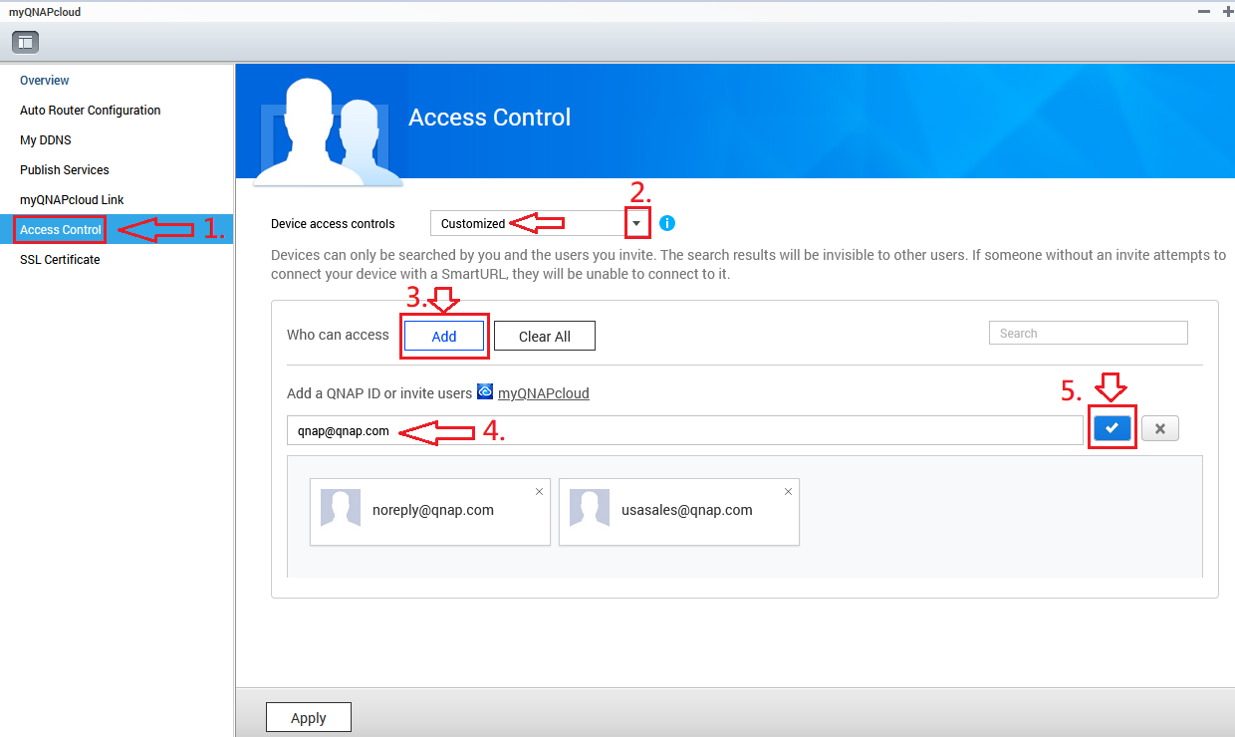Open Publish Services page
Viewport: 1235px width, 737px height.
point(65,170)
